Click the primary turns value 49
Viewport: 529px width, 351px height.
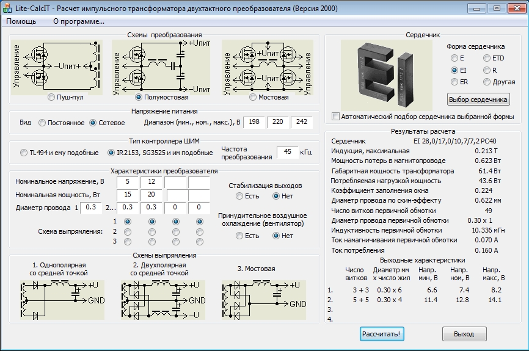click(x=488, y=211)
